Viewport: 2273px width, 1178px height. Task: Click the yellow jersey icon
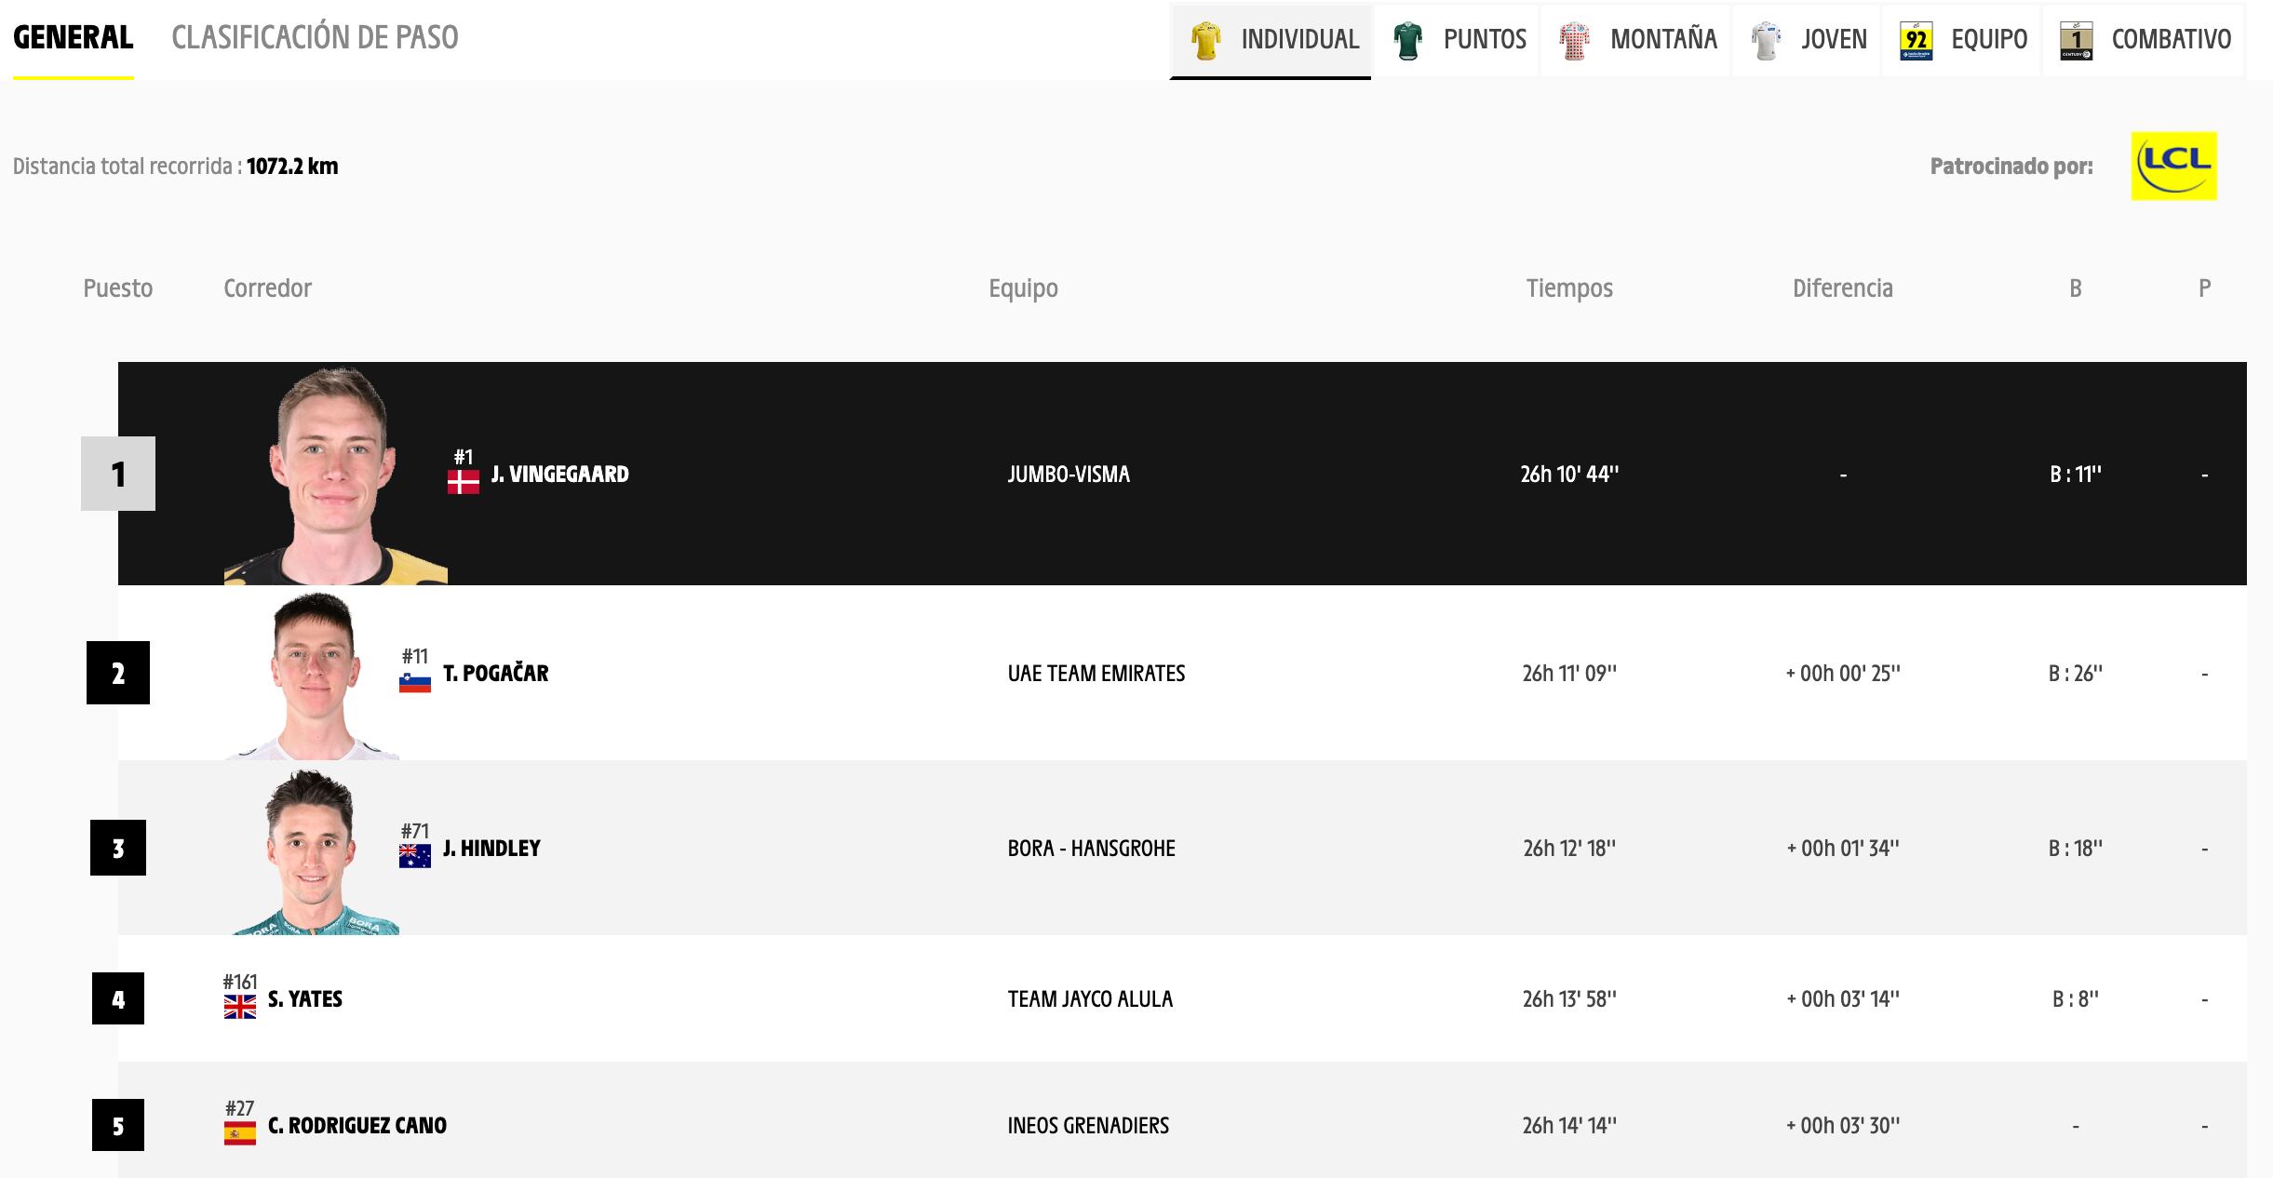click(1205, 41)
